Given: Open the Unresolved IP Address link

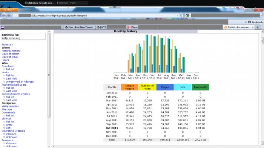Looking at the screenshot, I should tap(20, 82).
